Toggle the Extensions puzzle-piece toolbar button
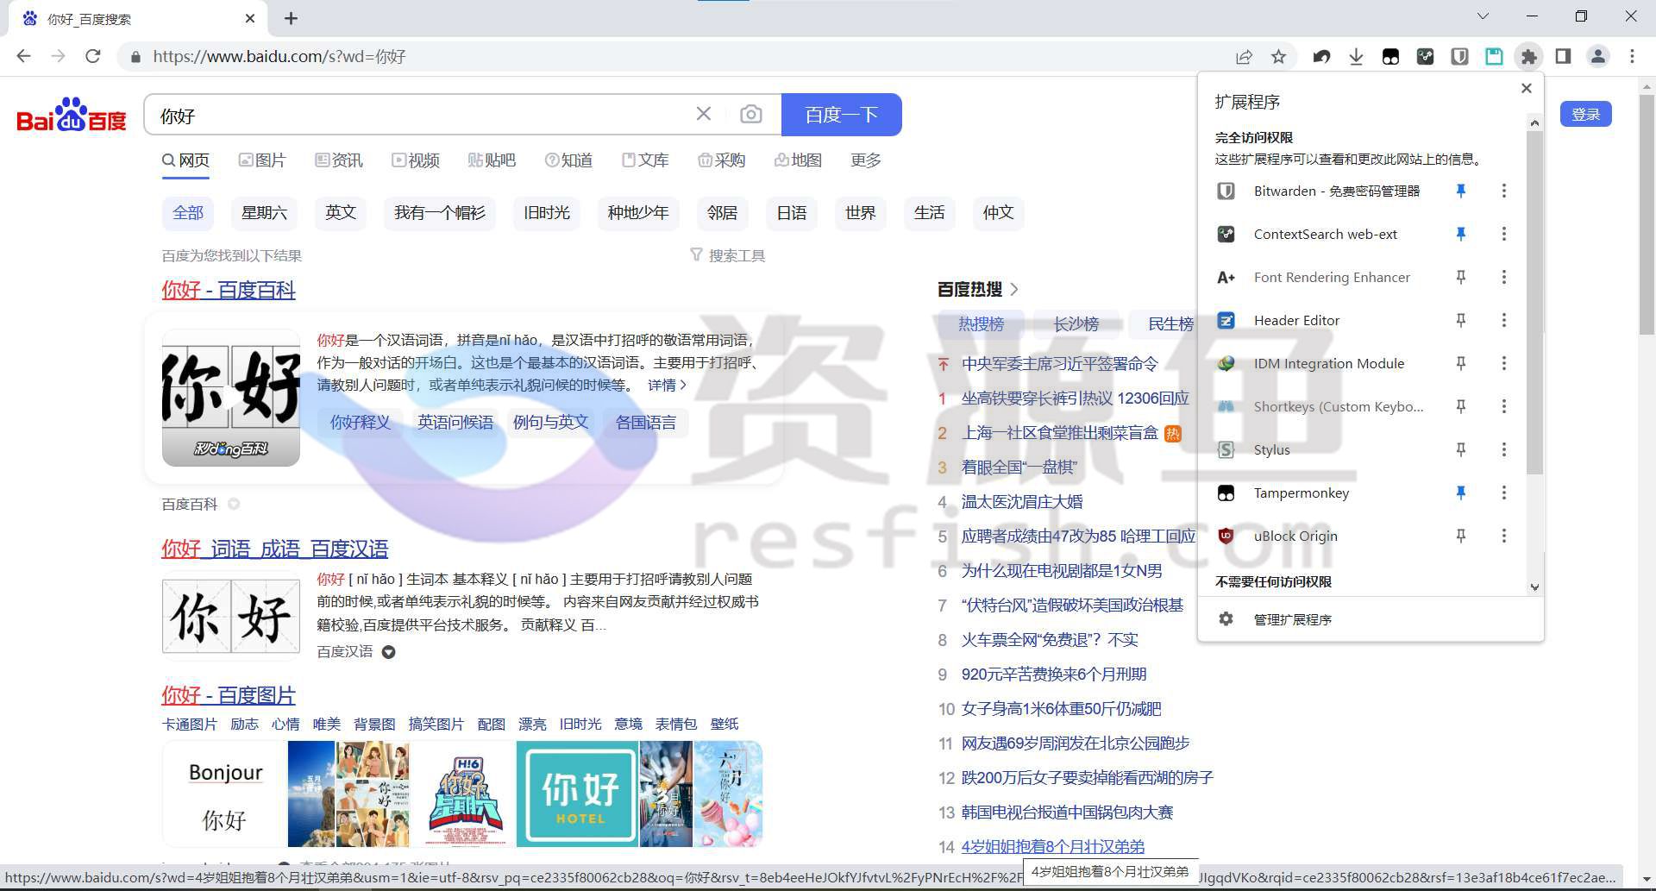Image resolution: width=1656 pixels, height=891 pixels. (x=1528, y=57)
